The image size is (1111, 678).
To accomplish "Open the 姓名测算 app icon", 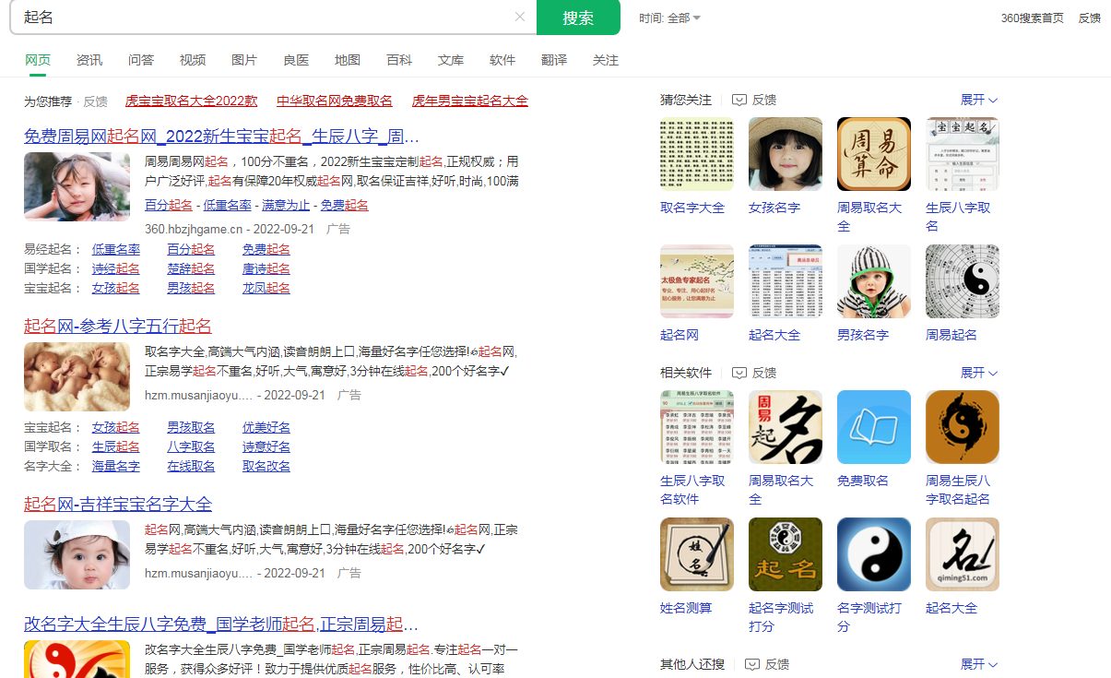I will (x=697, y=554).
